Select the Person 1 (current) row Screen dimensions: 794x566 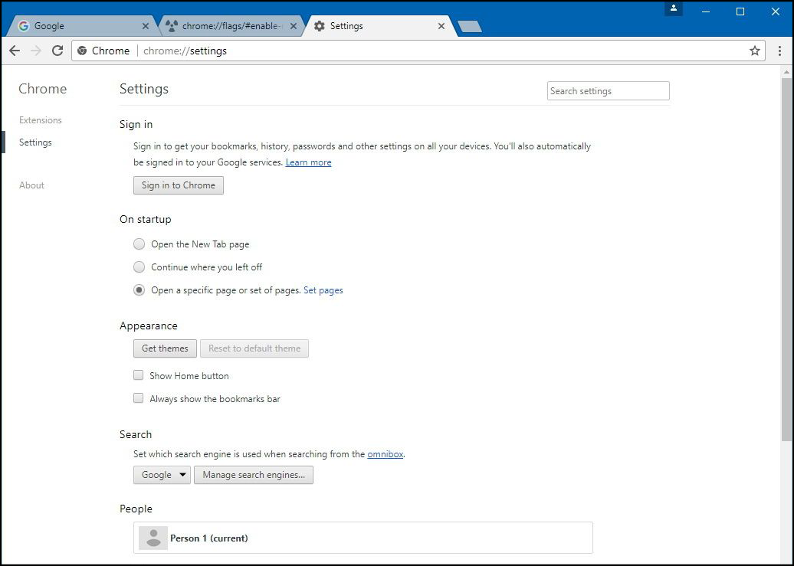click(363, 538)
